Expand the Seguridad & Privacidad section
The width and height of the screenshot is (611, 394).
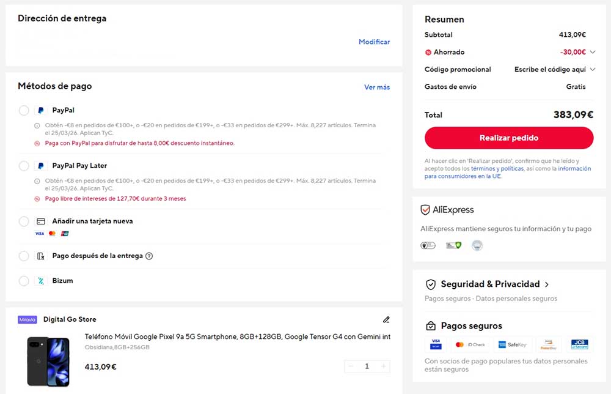pos(547,284)
